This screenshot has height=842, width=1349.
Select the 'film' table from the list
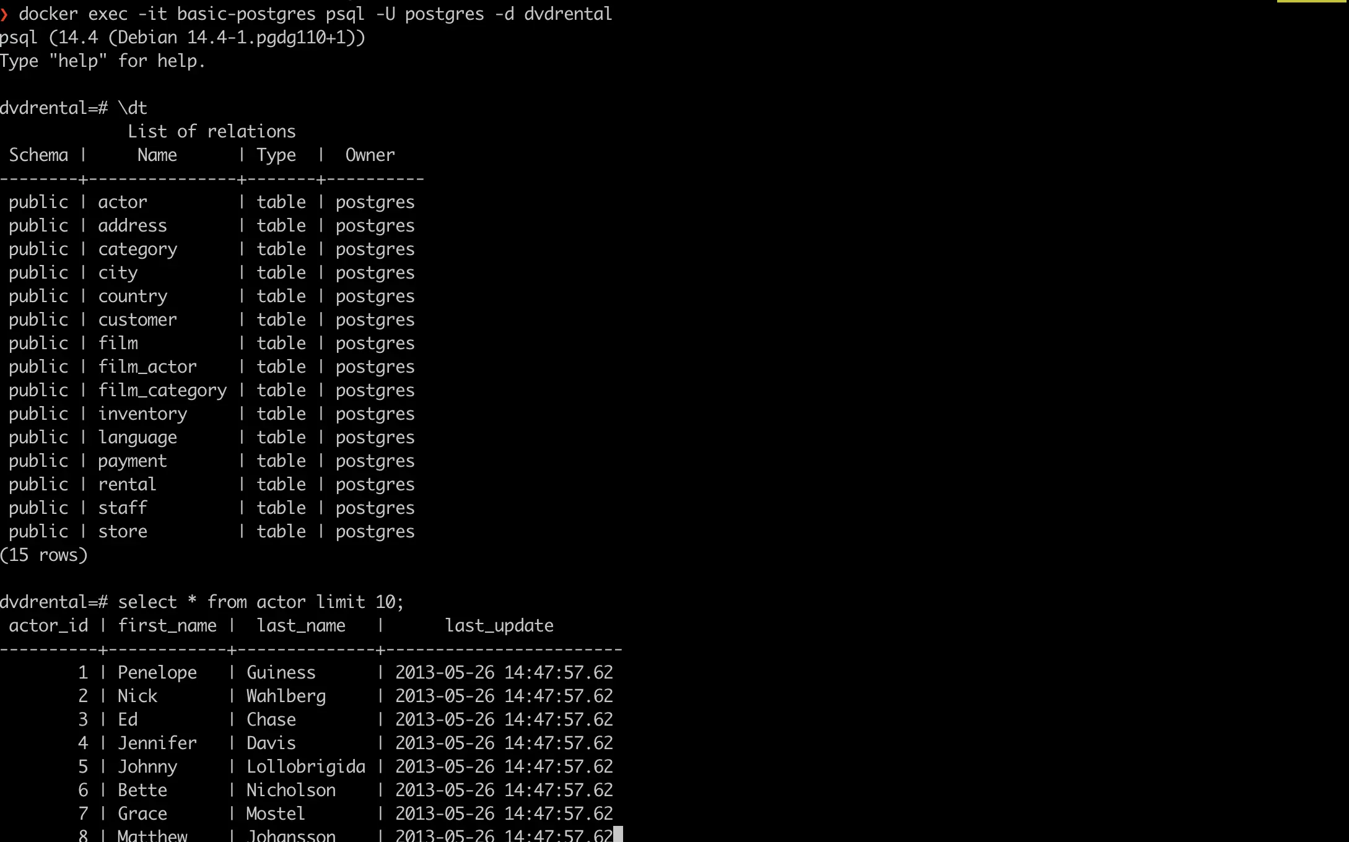(x=118, y=342)
